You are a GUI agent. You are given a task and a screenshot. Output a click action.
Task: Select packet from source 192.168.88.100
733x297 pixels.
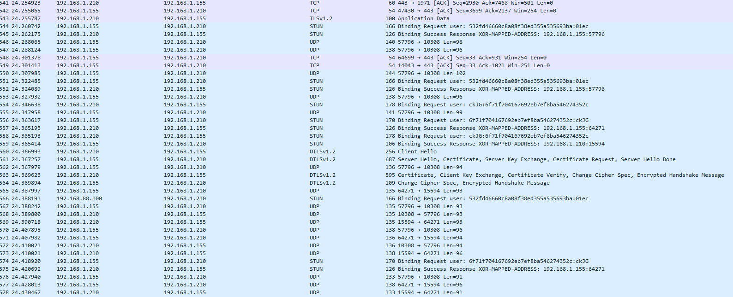tap(79, 198)
